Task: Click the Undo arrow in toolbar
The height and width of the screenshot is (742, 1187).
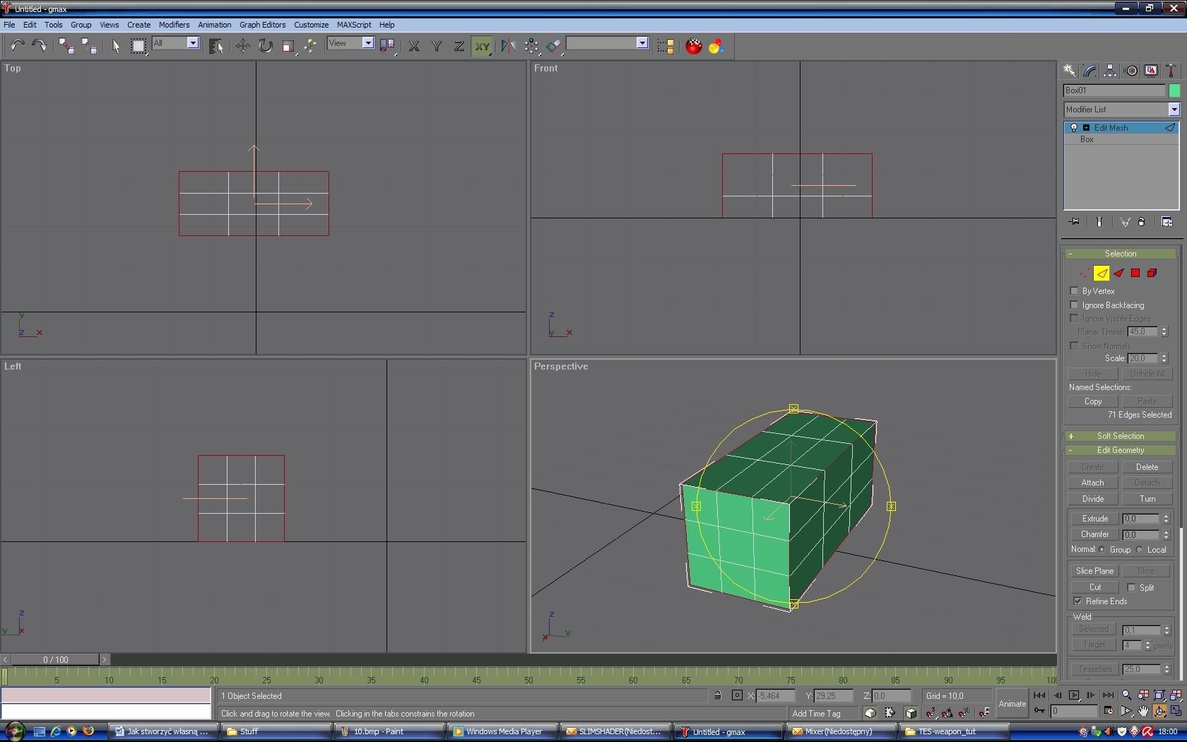Action: (18, 46)
